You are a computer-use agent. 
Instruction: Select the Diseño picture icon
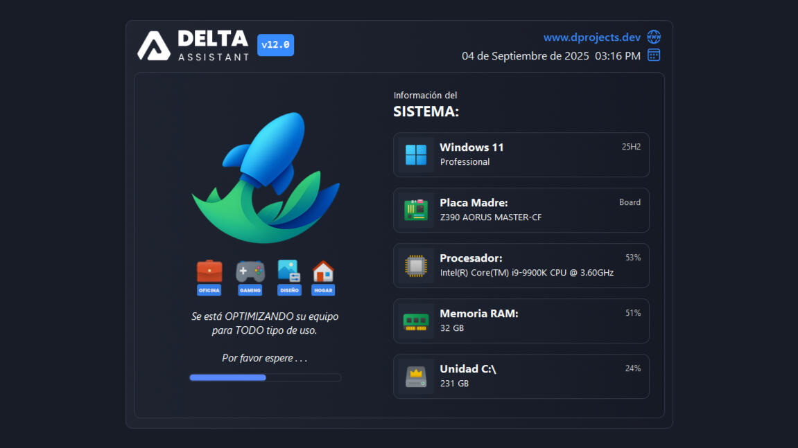288,271
